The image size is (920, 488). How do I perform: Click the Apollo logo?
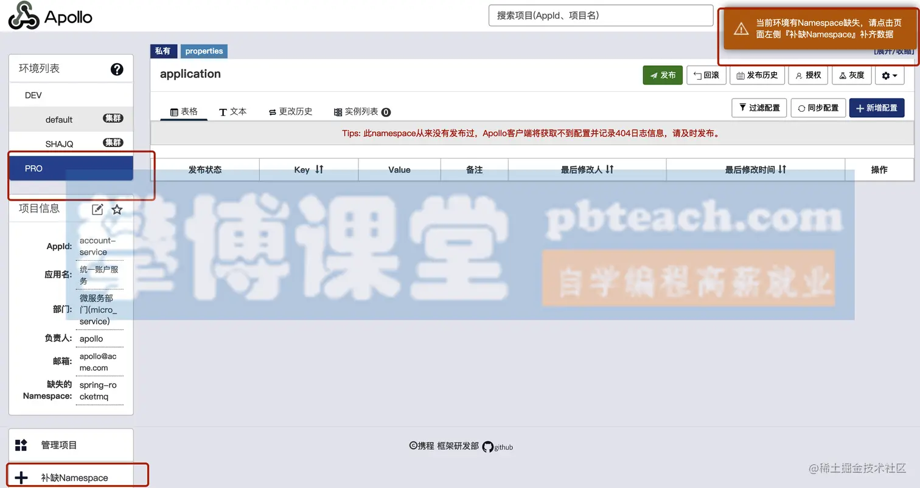click(50, 15)
